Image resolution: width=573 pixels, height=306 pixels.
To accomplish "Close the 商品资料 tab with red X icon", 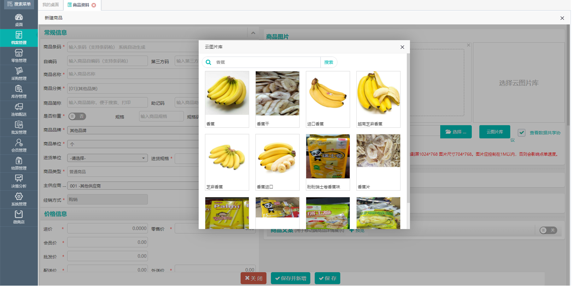I will click(94, 5).
